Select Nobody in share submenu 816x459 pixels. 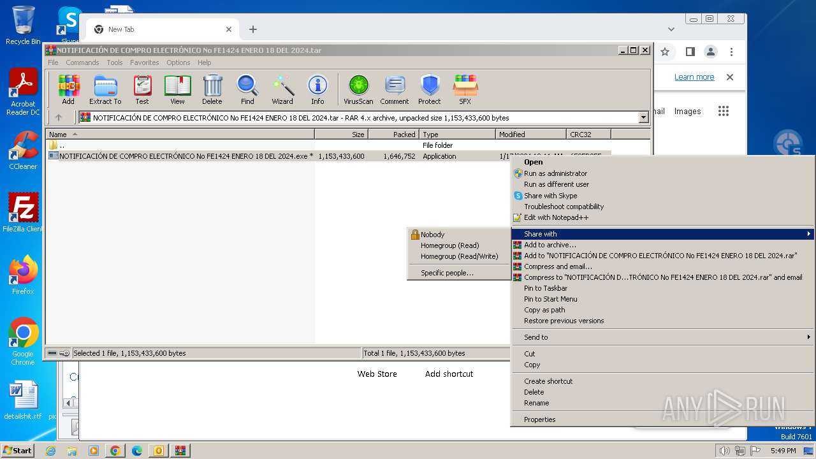click(x=459, y=235)
